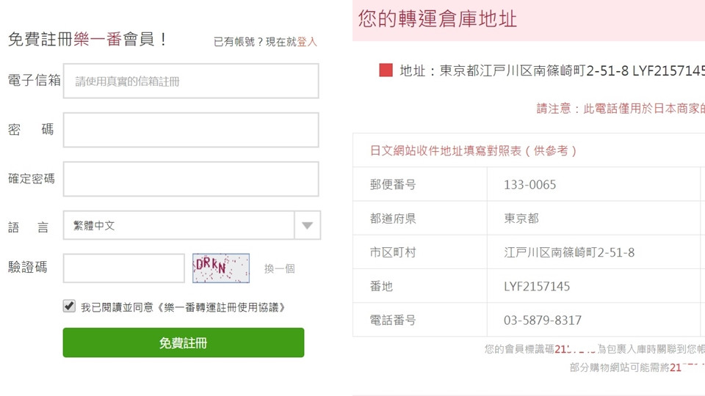The height and width of the screenshot is (396, 705).
Task: Select the 確定密碼 confirm password field
Action: pos(191,179)
